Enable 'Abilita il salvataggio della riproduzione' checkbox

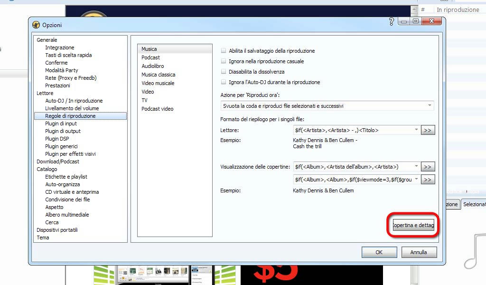224,50
